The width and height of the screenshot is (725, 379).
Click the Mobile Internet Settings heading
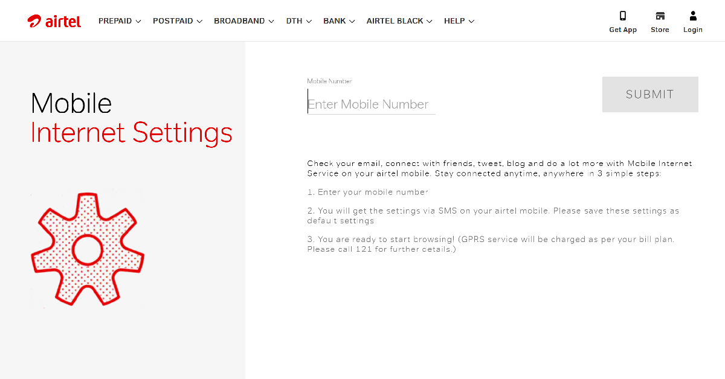tap(131, 118)
